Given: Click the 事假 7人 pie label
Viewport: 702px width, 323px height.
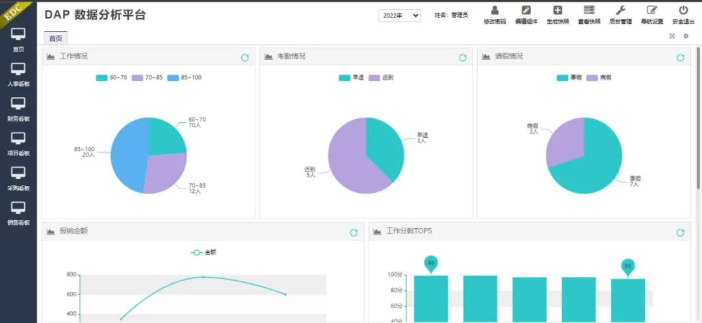Looking at the screenshot, I should 634,181.
